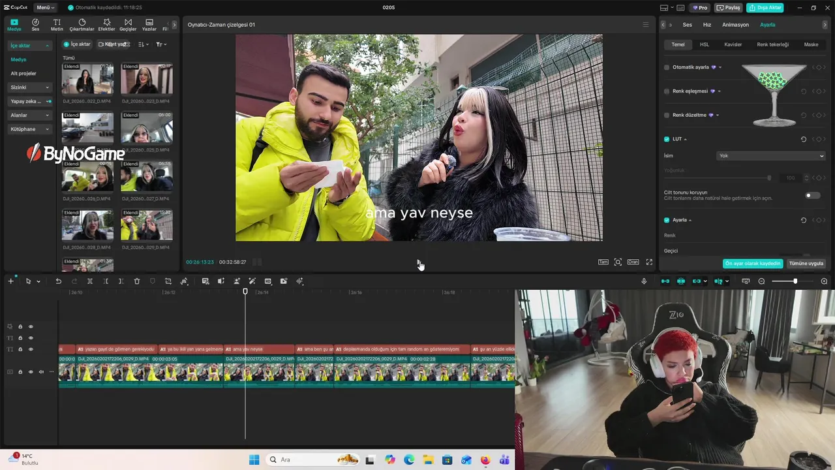Click the player hamburger menu icon
The height and width of the screenshot is (470, 835).
(646, 25)
